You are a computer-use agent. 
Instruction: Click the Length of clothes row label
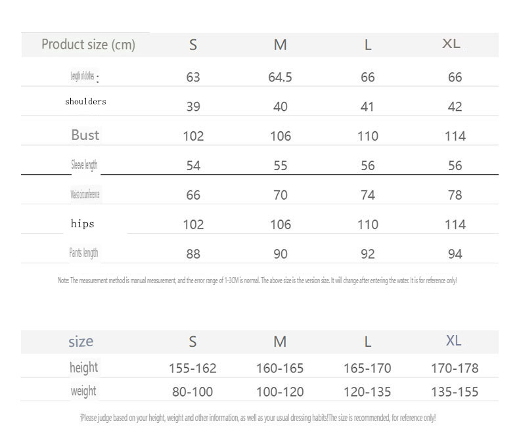(x=83, y=77)
